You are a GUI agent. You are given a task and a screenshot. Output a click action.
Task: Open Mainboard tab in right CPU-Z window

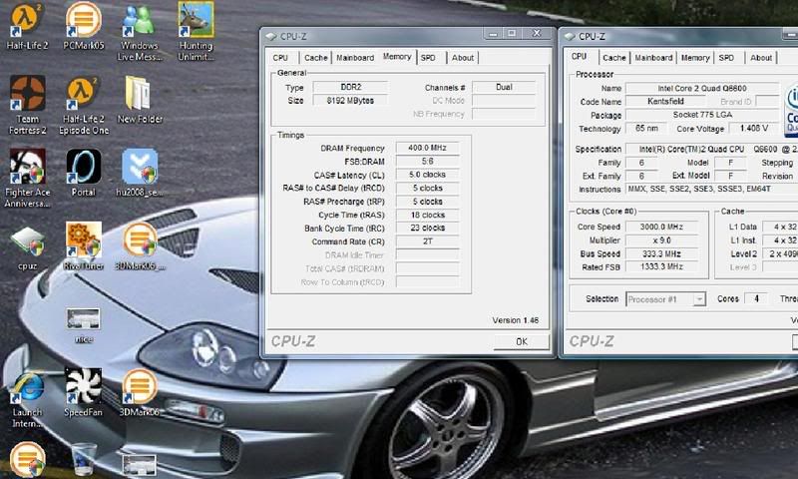click(x=653, y=58)
